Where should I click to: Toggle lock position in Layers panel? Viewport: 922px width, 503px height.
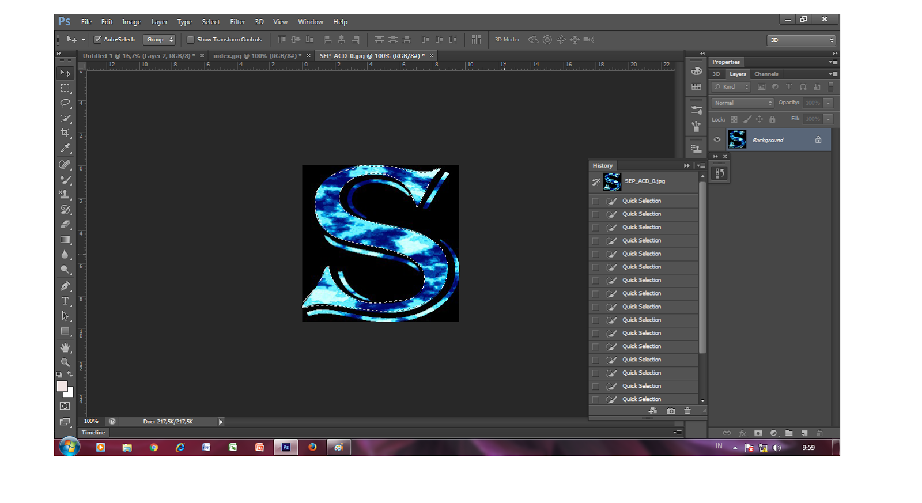[759, 119]
